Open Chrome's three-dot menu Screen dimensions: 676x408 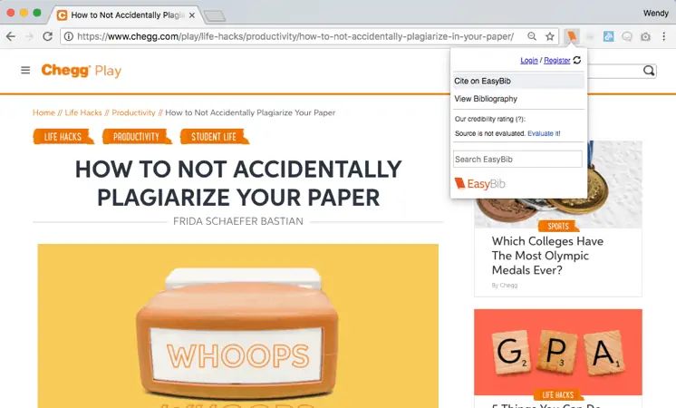coord(664,36)
